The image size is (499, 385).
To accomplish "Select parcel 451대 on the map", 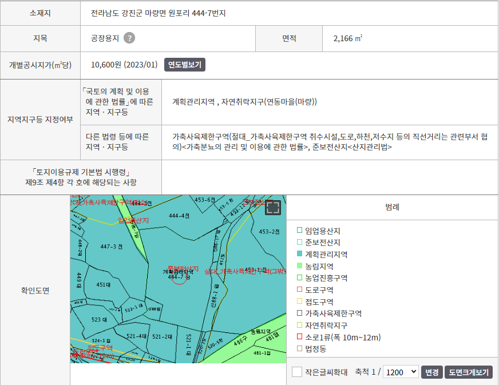I will 104,284.
